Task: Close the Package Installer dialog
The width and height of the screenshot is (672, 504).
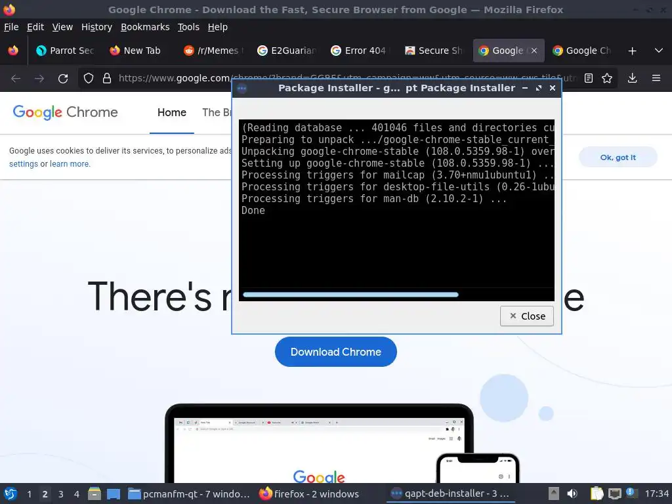Action: 527,316
